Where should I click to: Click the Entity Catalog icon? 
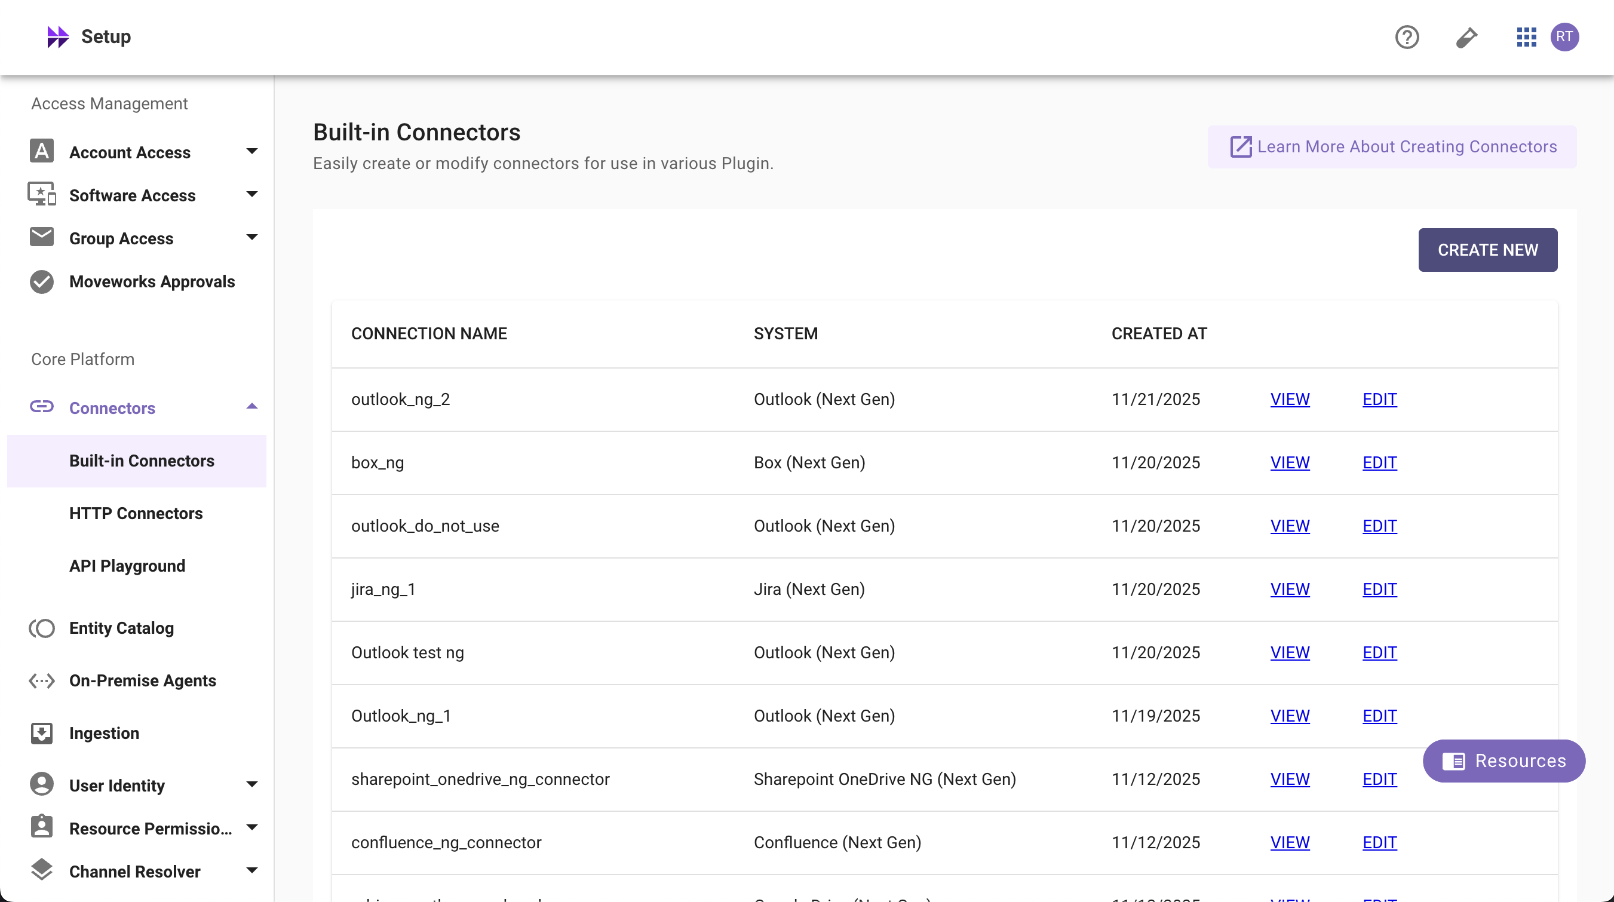click(42, 628)
